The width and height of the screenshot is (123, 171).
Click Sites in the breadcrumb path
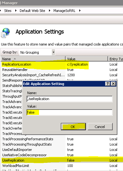point(8,11)
